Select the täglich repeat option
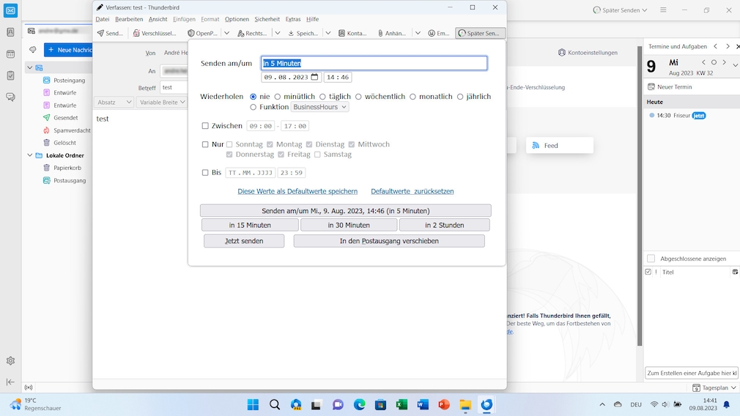This screenshot has height=416, width=740. pos(322,97)
